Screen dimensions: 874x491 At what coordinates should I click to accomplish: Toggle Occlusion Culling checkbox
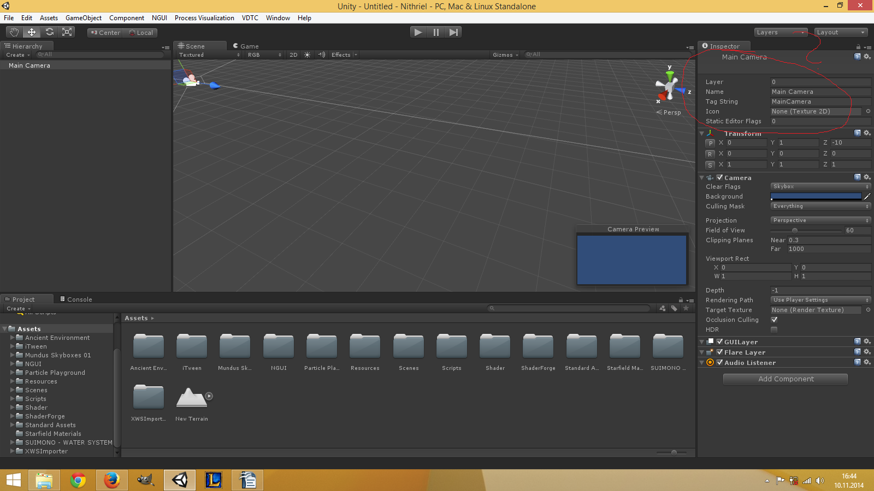[774, 320]
